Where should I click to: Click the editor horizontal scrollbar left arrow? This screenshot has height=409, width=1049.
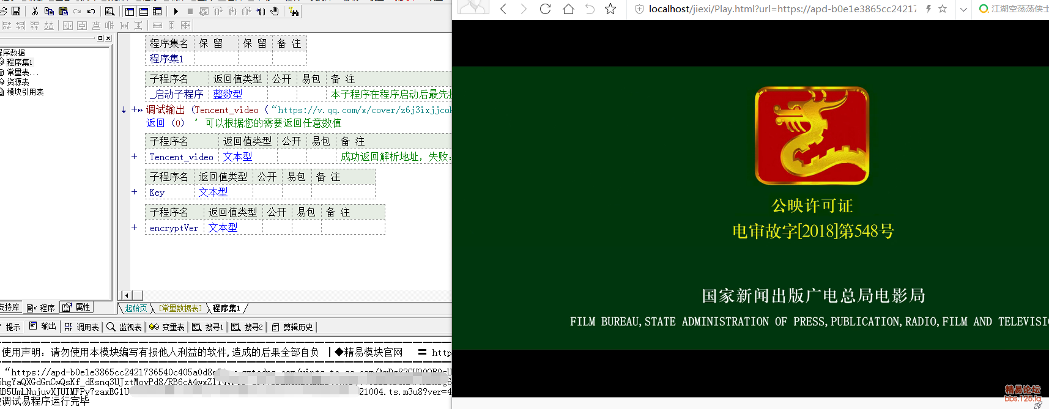coord(126,295)
